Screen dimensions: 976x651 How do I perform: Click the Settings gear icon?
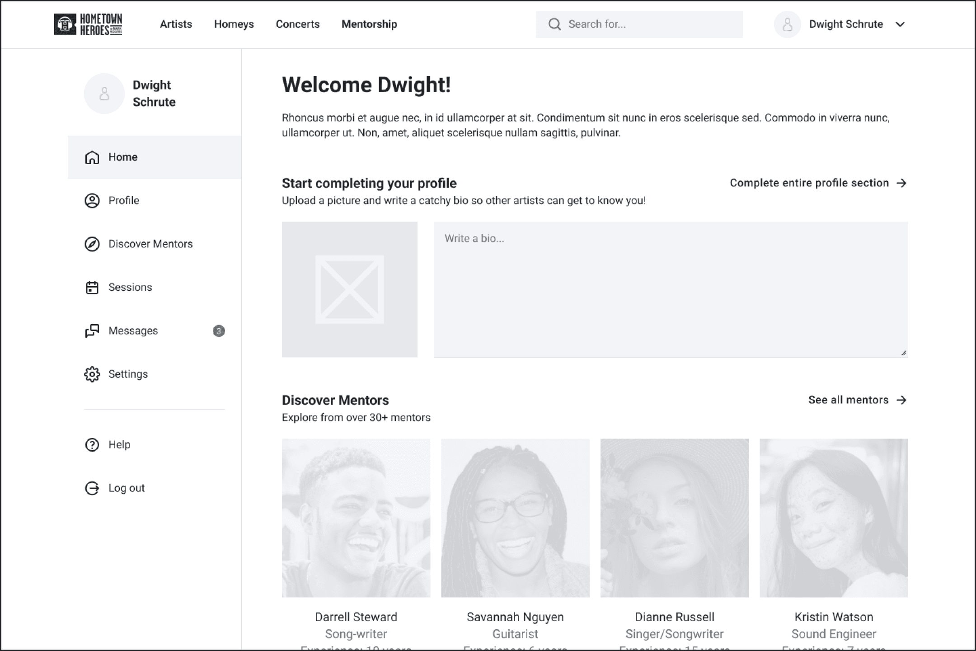point(92,374)
